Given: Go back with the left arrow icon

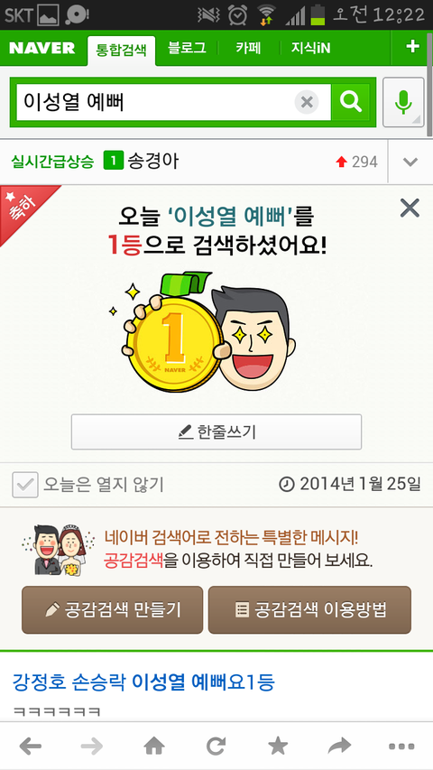Looking at the screenshot, I should pos(31,747).
